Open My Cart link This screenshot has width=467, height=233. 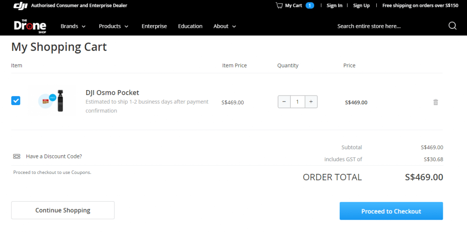click(x=293, y=5)
